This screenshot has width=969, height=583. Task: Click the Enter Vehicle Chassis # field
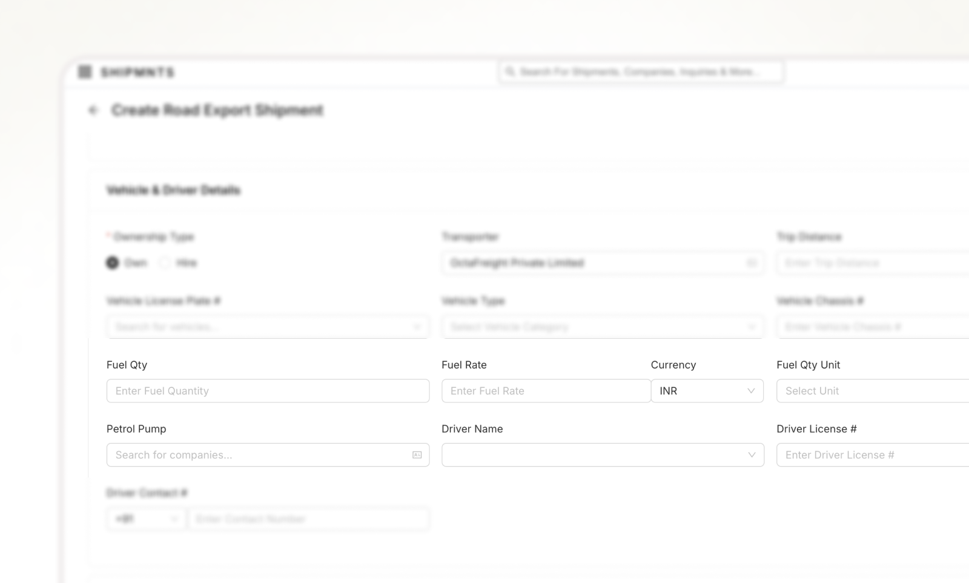point(873,327)
